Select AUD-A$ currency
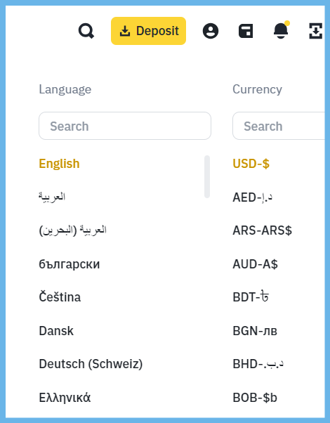 coord(256,264)
